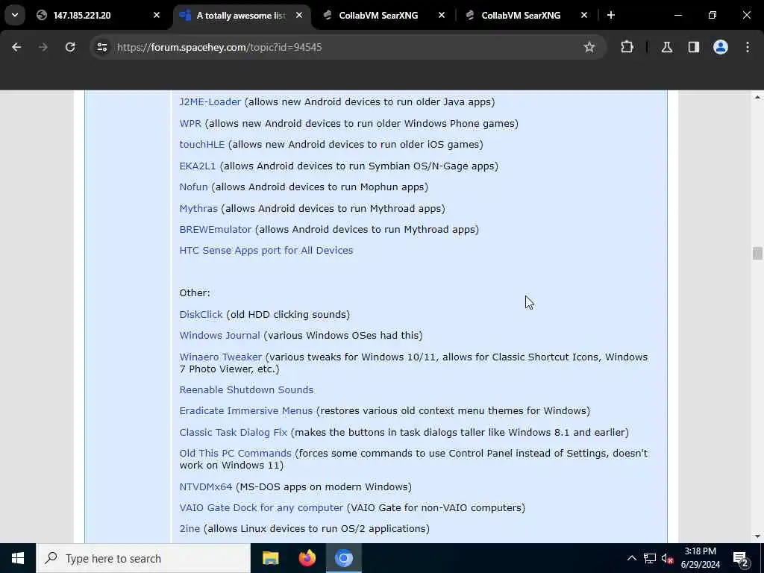Go back to the previous page
The height and width of the screenshot is (573, 764).
(16, 47)
